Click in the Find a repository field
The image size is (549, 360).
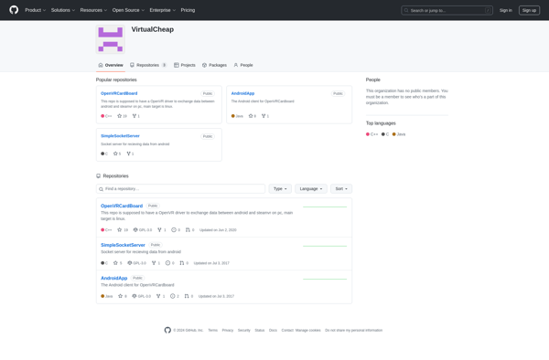180,189
